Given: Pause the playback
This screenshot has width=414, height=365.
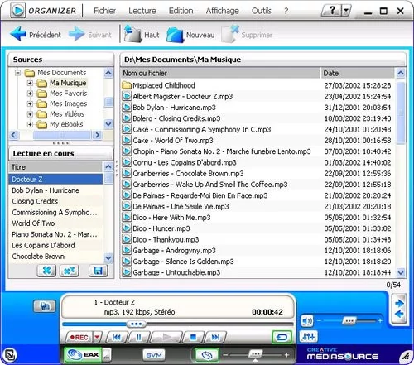Looking at the screenshot, I should tap(139, 337).
